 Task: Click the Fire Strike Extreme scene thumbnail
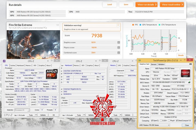(33, 45)
